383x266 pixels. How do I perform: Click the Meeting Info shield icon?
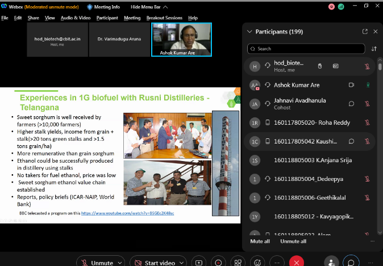(90, 7)
